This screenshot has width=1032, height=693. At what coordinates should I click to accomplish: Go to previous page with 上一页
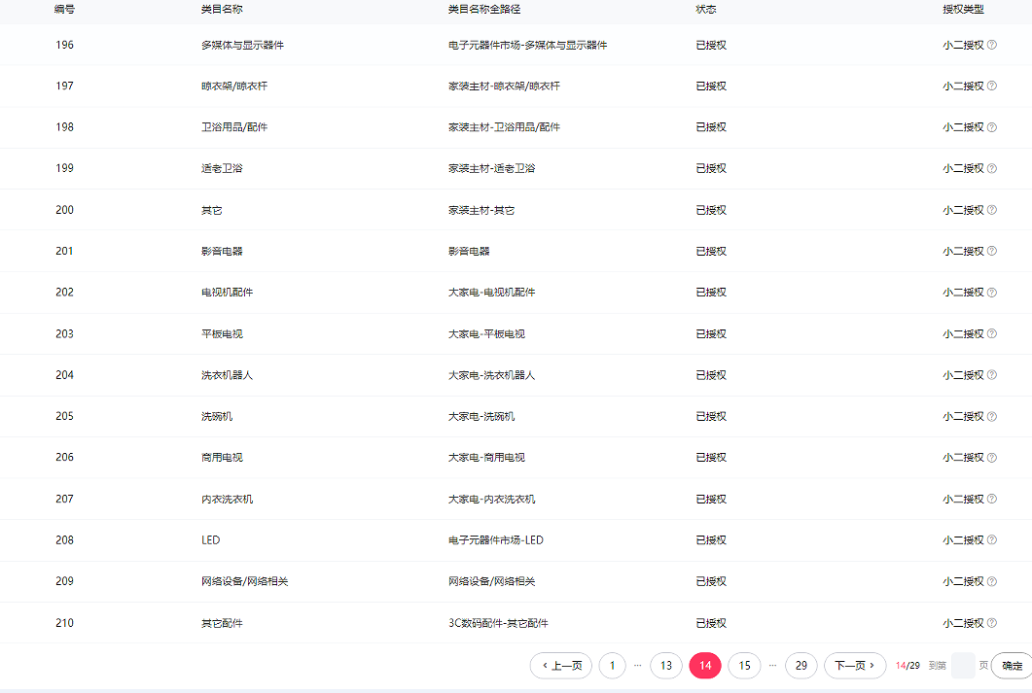pyautogui.click(x=561, y=666)
